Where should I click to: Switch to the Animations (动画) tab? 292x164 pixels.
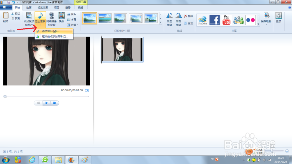29,8
